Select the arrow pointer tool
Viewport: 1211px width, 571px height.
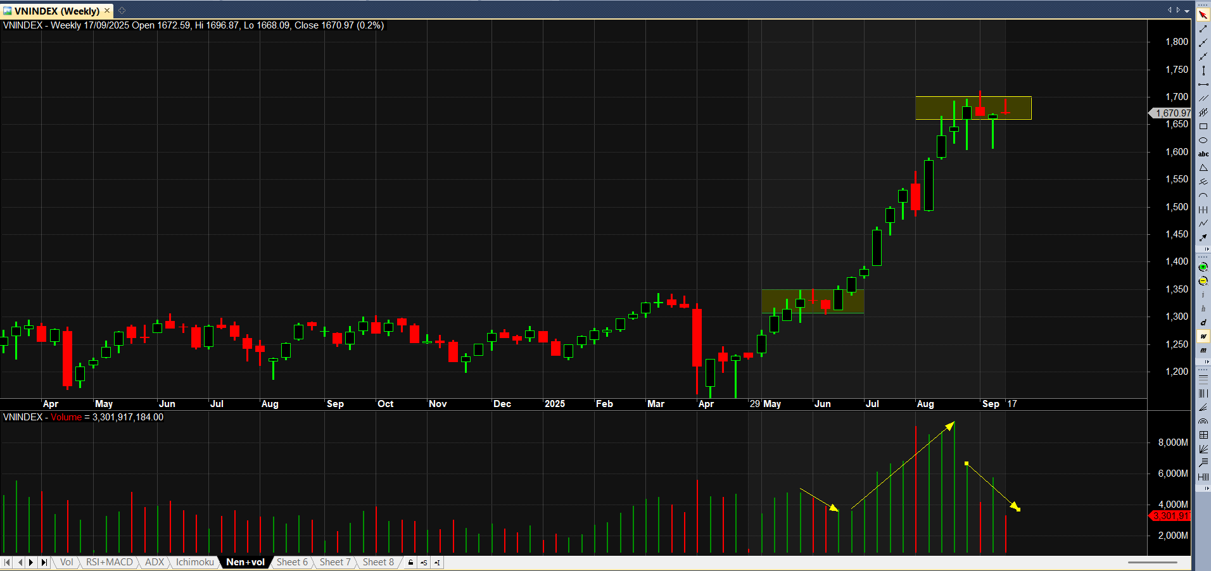tap(1203, 15)
